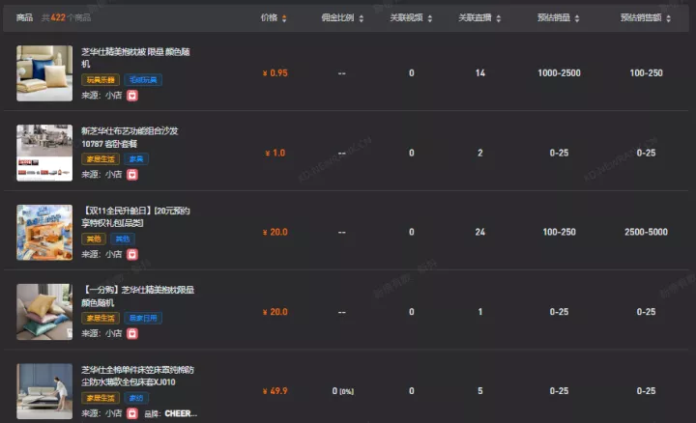
Task: Open product title 芝华仕全棉单件床笠床罩 XJ010
Action: tap(137, 376)
